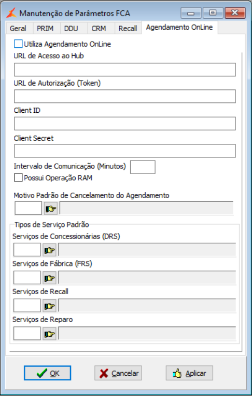The height and width of the screenshot is (396, 252).
Task: Open lookup for Serviços de Concessionárias (DRS)
Action: [x=49, y=250]
